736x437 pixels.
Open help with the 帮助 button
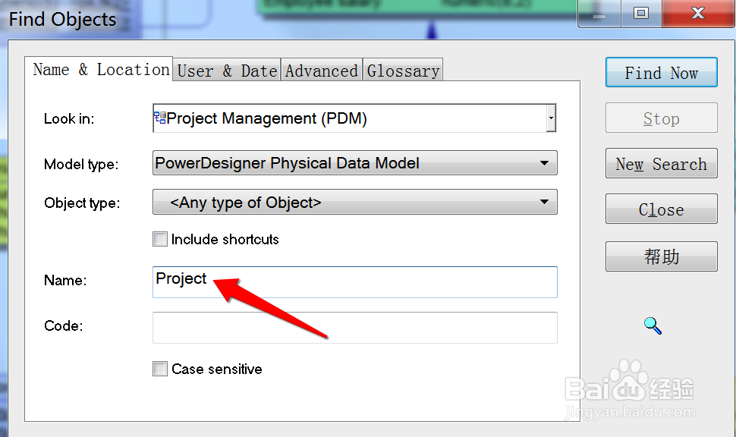(662, 256)
